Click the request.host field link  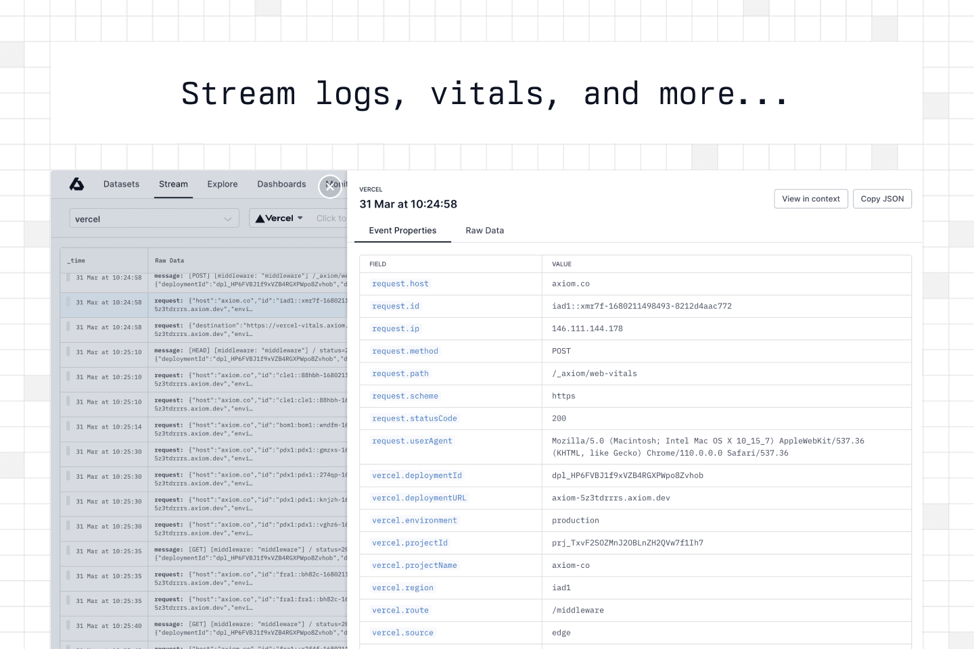(400, 284)
